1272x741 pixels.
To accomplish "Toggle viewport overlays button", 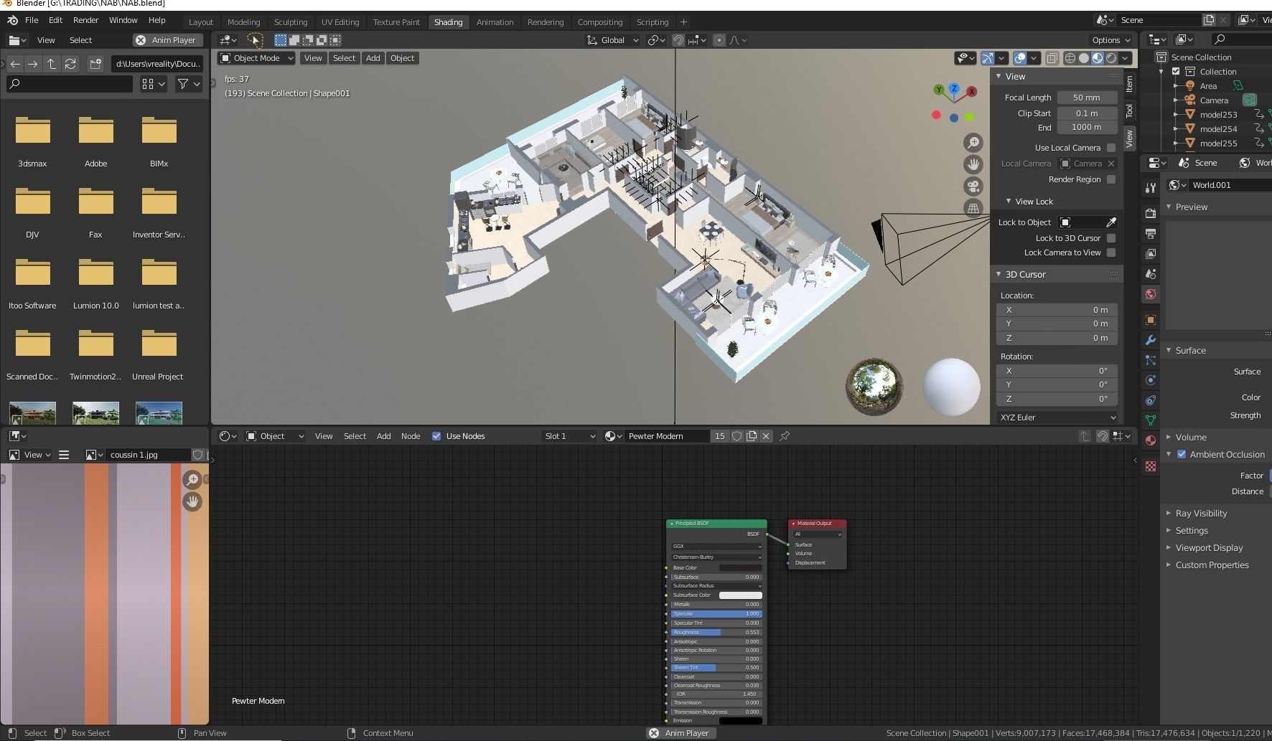I will pyautogui.click(x=1019, y=58).
